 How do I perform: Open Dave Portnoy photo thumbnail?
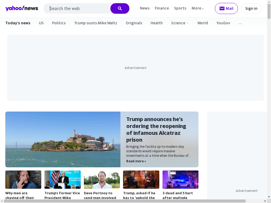pos(102,179)
